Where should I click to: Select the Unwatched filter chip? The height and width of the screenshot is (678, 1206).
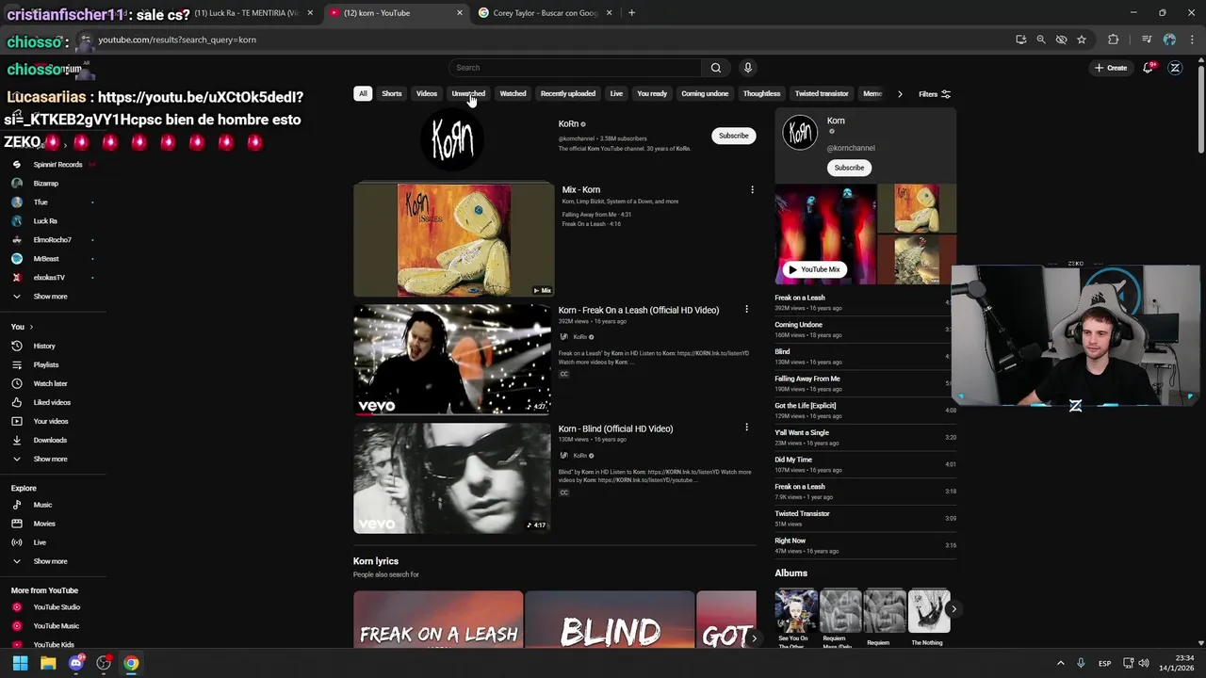point(468,94)
